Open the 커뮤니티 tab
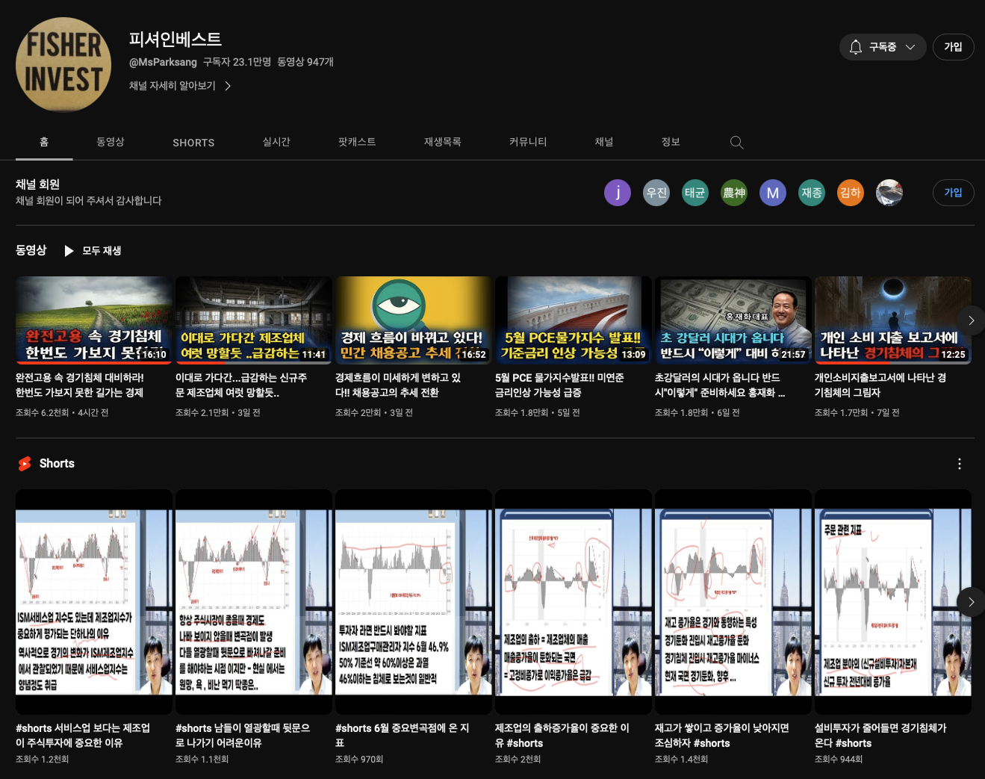 coord(528,142)
